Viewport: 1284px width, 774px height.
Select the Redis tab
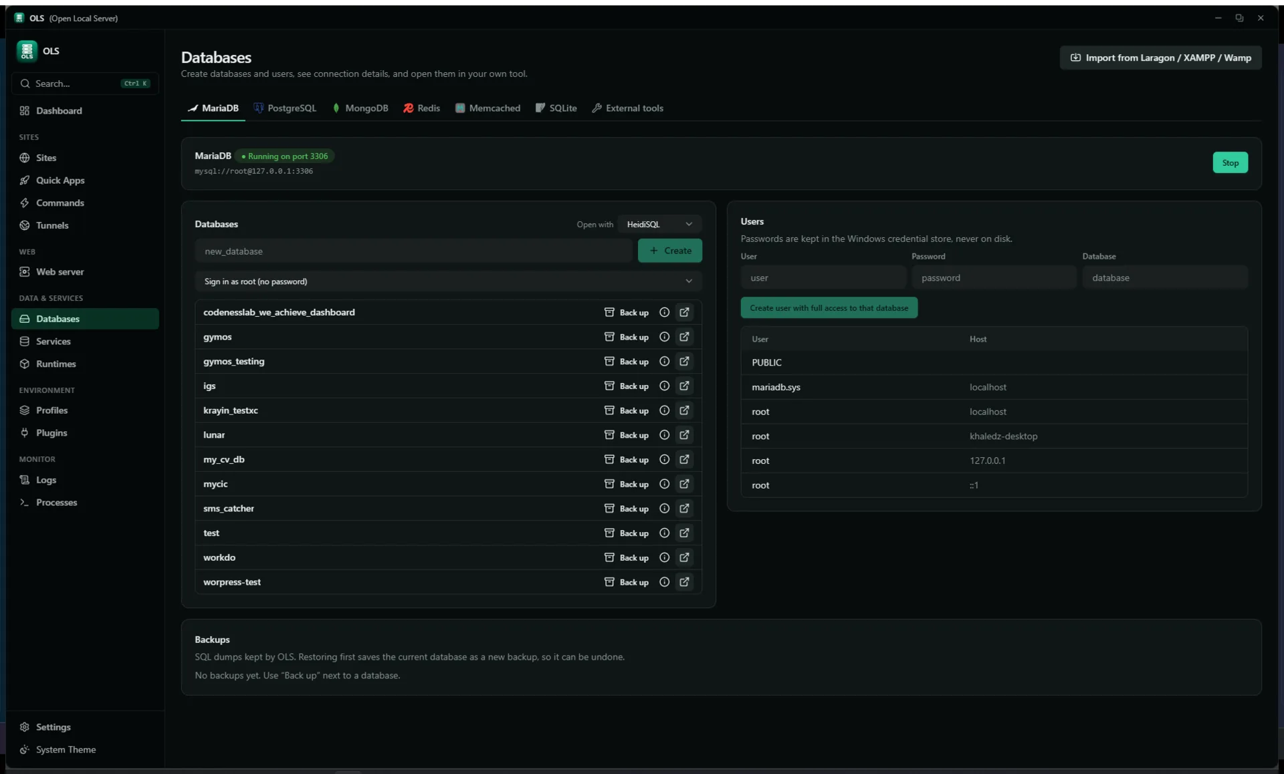422,108
